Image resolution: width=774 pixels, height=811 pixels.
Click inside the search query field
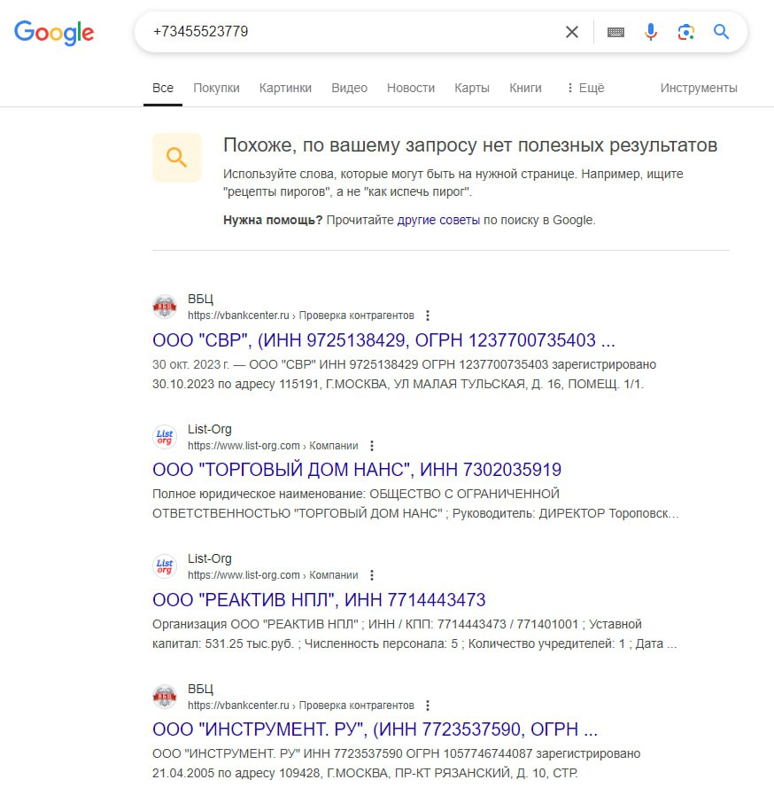(352, 32)
